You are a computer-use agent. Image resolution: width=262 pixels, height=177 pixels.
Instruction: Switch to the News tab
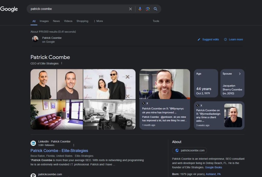[56, 21]
